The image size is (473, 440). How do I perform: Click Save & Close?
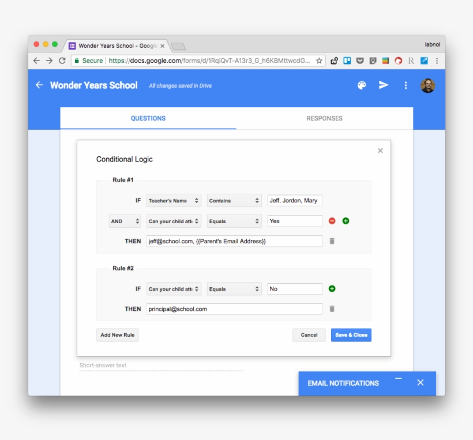coord(351,334)
